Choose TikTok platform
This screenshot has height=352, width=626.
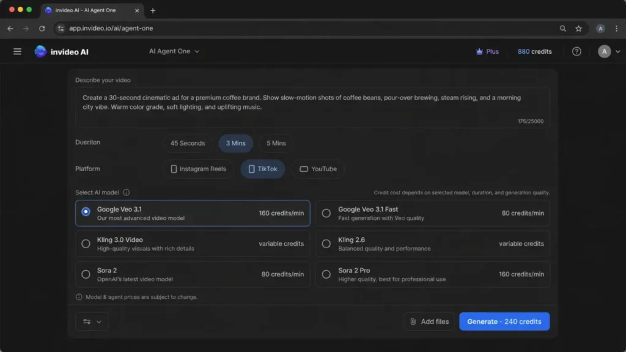click(x=262, y=169)
